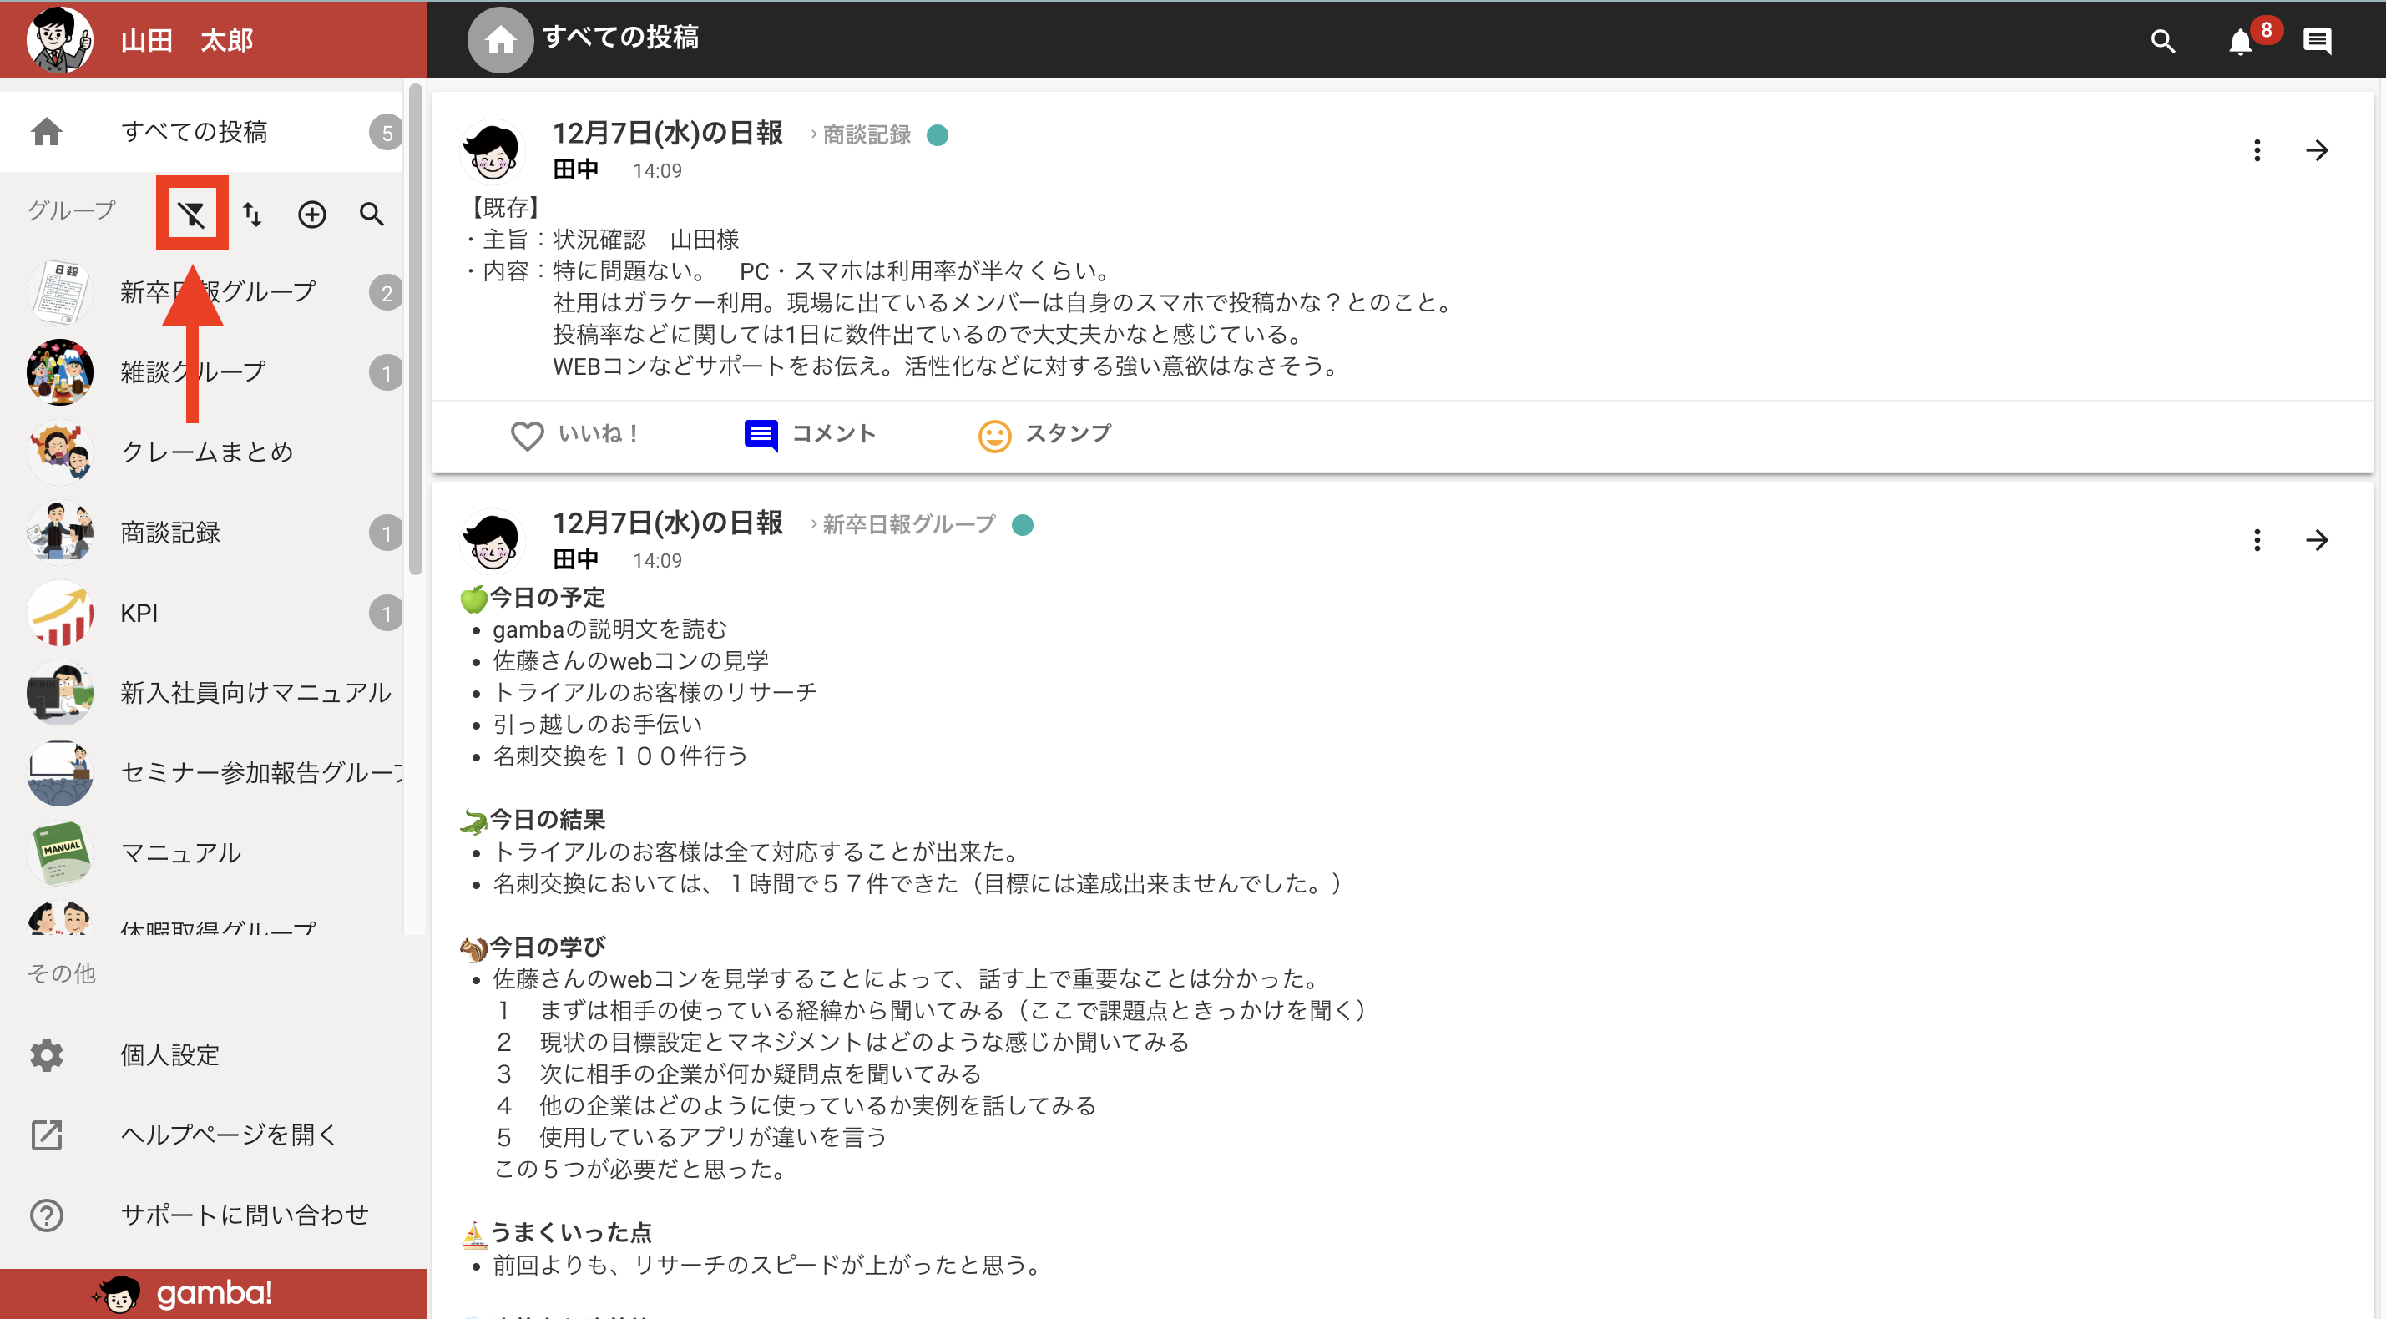Click サポートに問い合わせ link text
Viewport: 2386px width, 1319px height.
coord(245,1215)
